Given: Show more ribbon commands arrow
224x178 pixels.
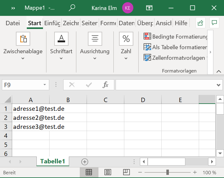Looking at the screenshot, I should [x=210, y=52].
